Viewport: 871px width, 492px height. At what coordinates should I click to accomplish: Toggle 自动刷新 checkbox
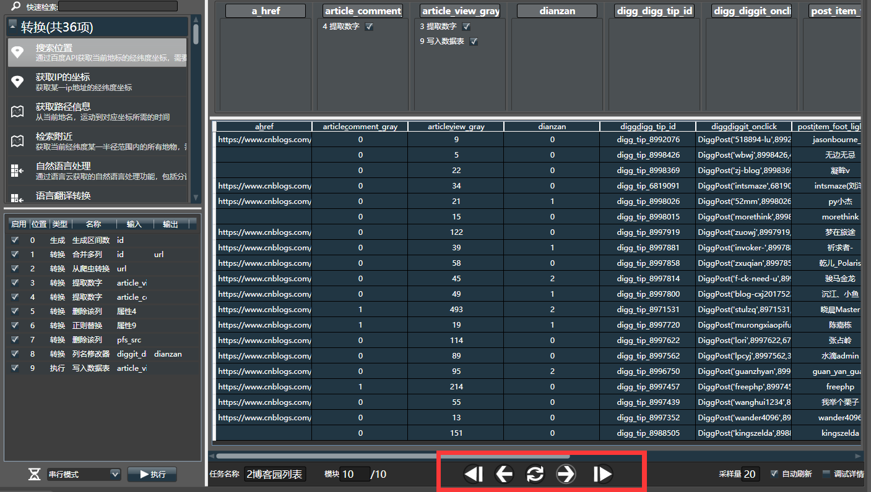pyautogui.click(x=774, y=474)
